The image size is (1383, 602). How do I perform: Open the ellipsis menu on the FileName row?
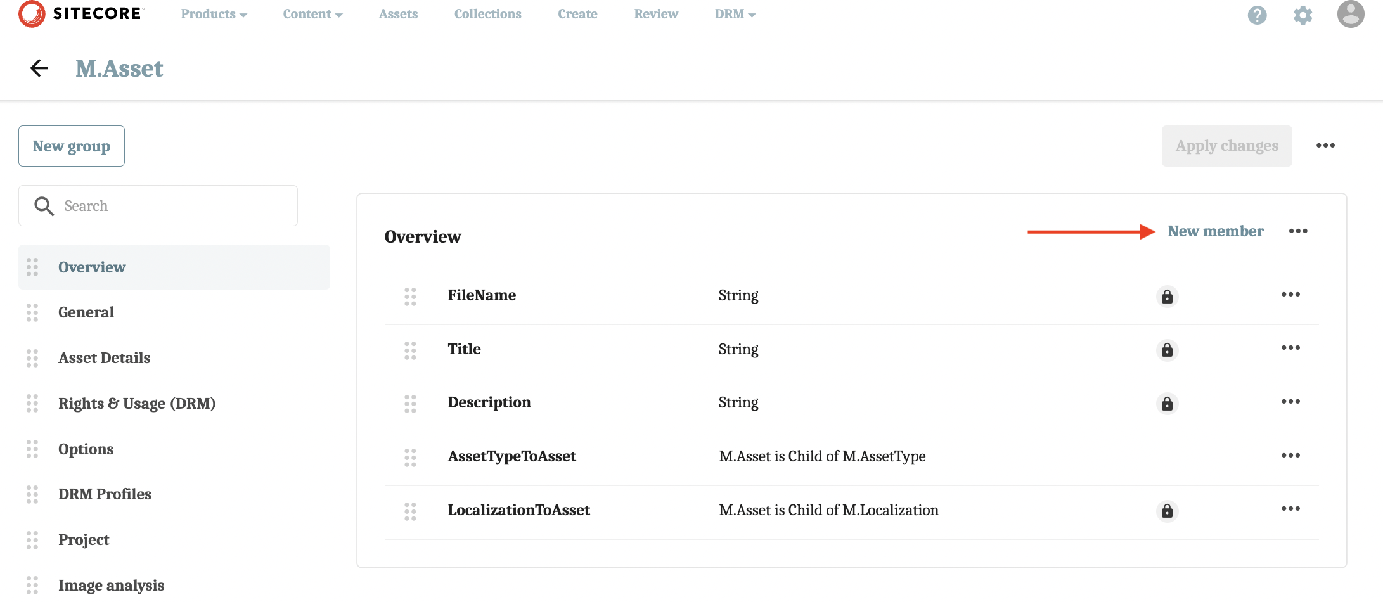point(1292,295)
